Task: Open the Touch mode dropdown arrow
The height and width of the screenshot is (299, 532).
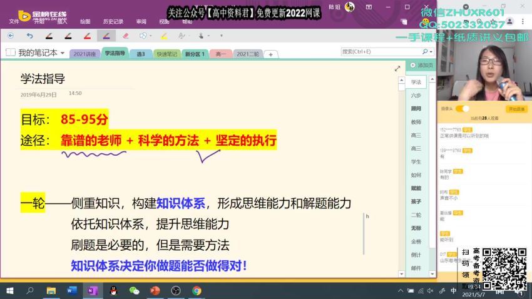Action: tap(208, 36)
